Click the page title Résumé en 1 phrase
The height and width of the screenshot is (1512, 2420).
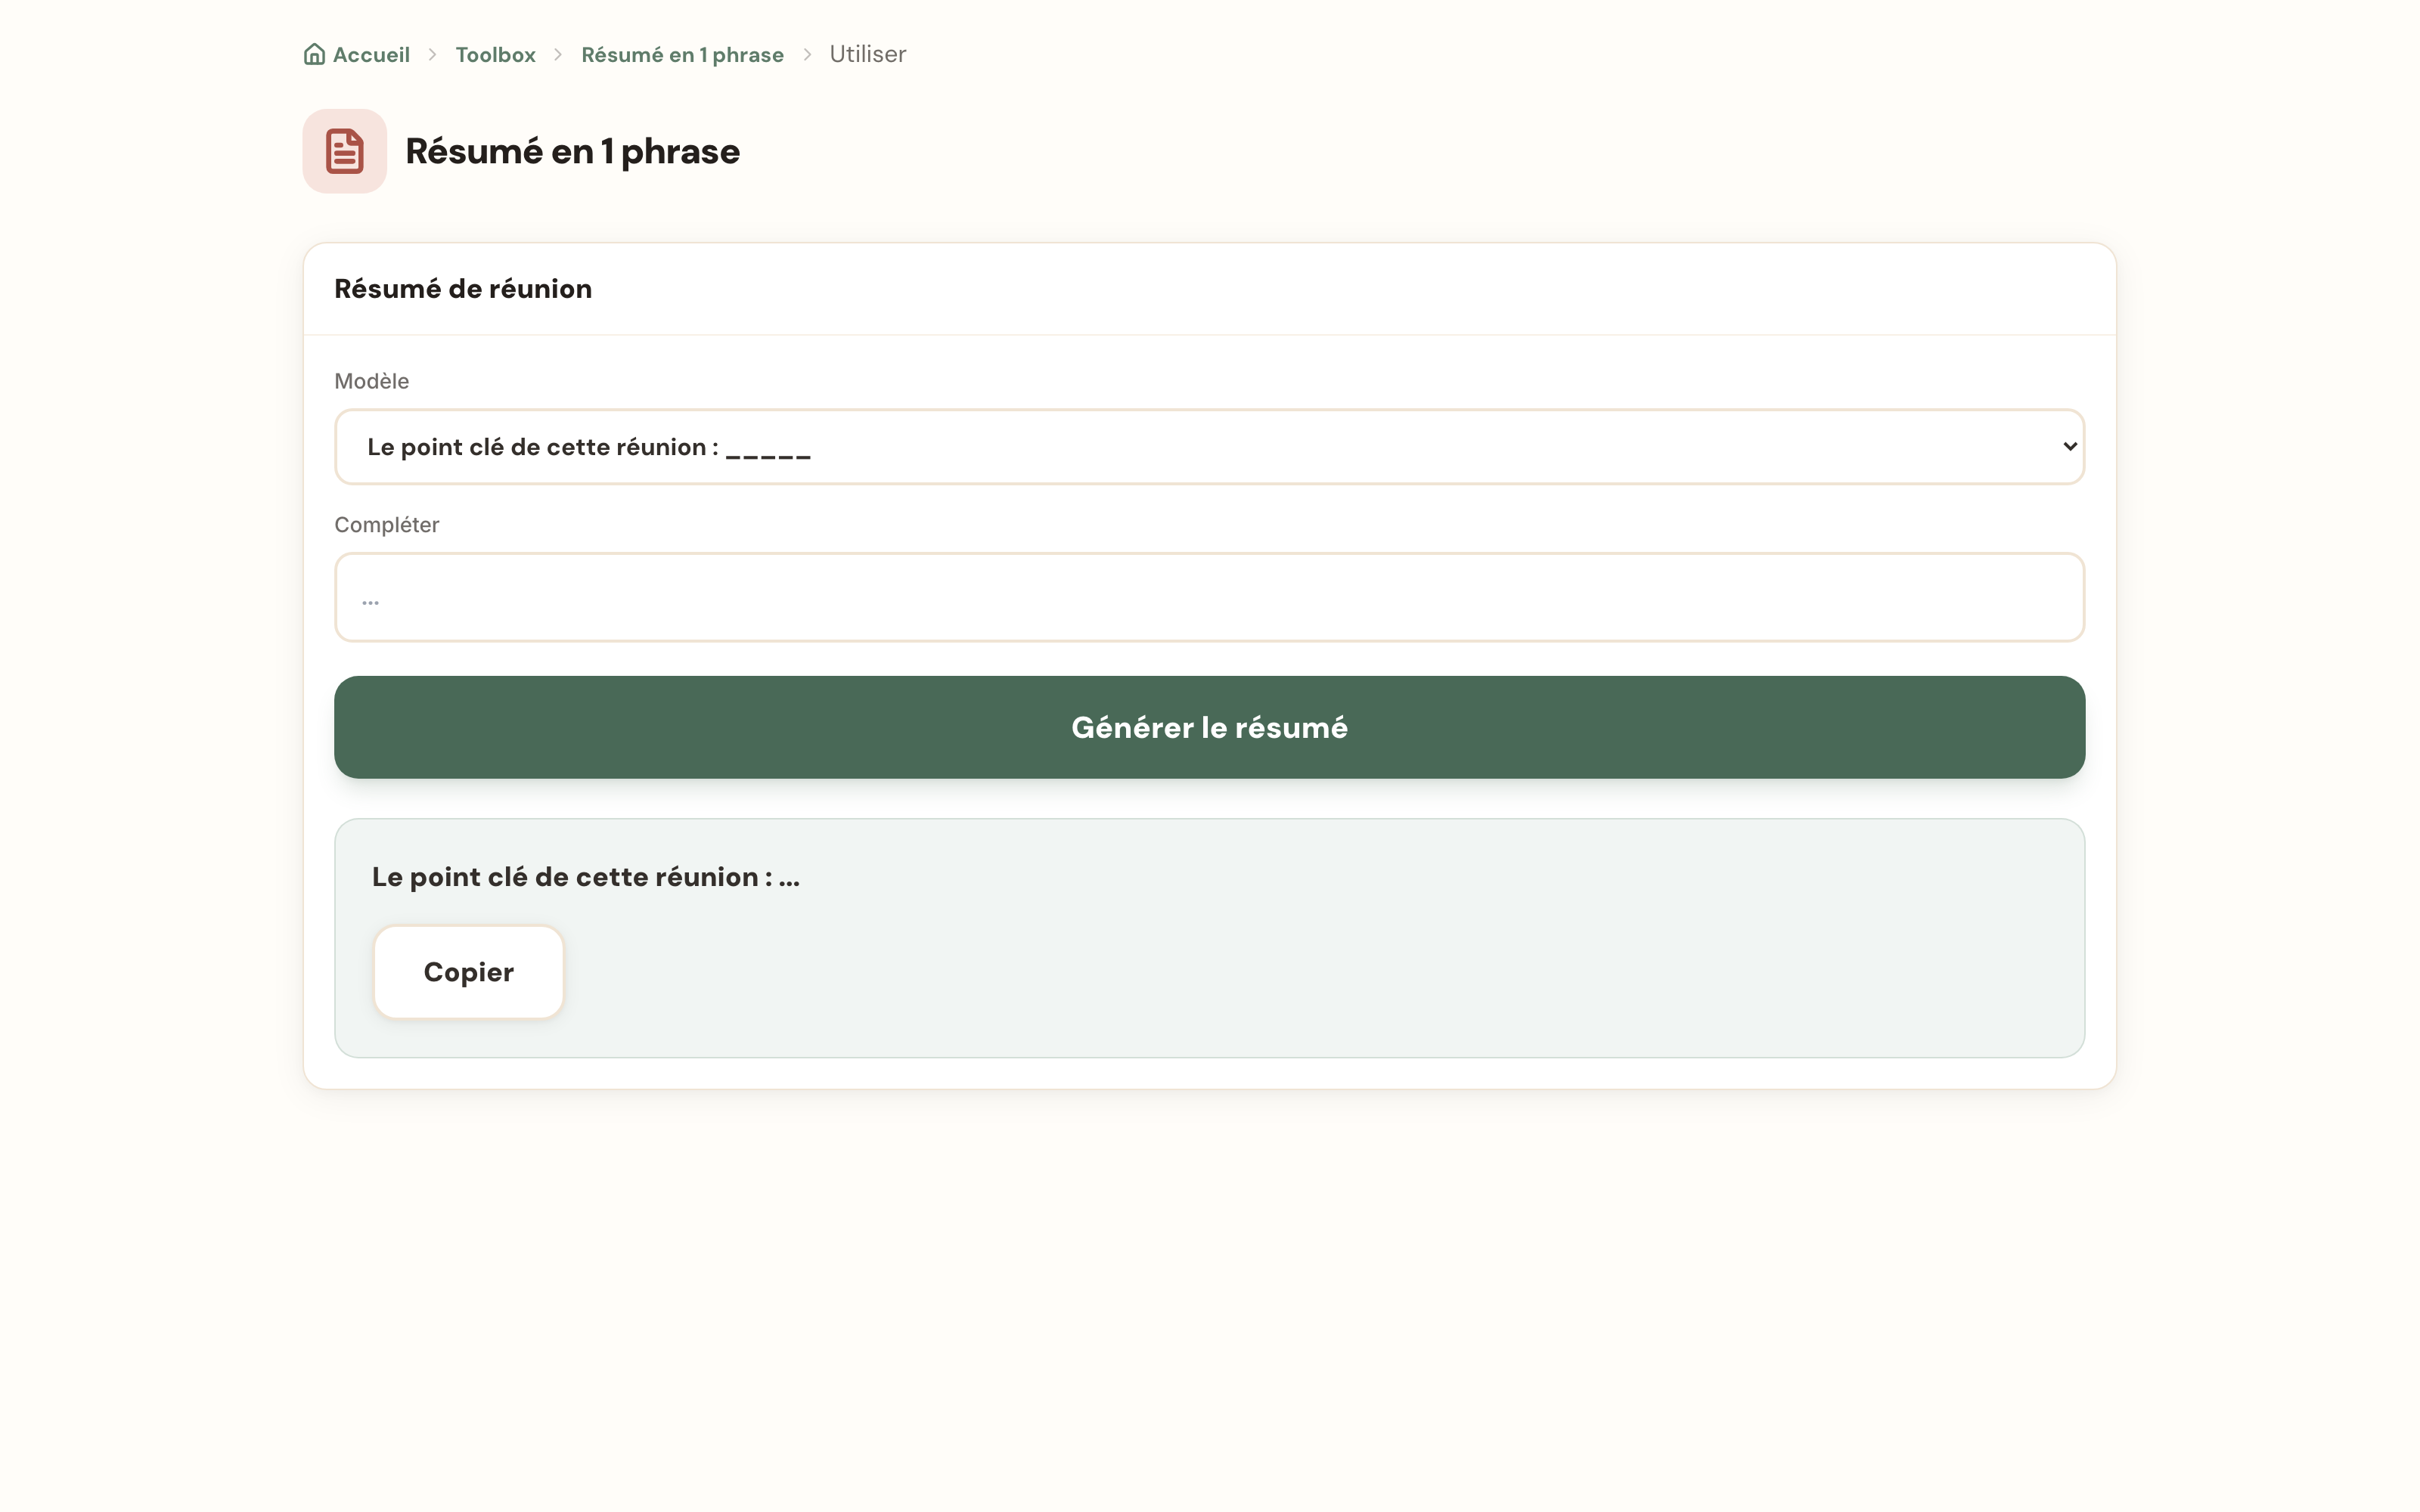point(572,151)
